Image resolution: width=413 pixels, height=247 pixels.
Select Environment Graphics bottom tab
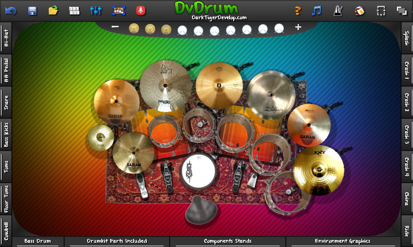(x=343, y=242)
